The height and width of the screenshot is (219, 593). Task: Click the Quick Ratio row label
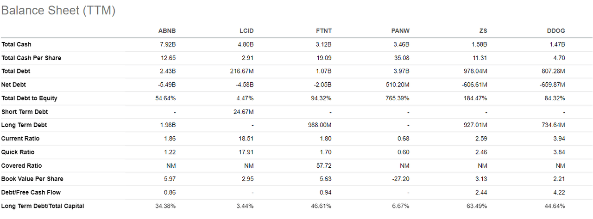[18, 152]
